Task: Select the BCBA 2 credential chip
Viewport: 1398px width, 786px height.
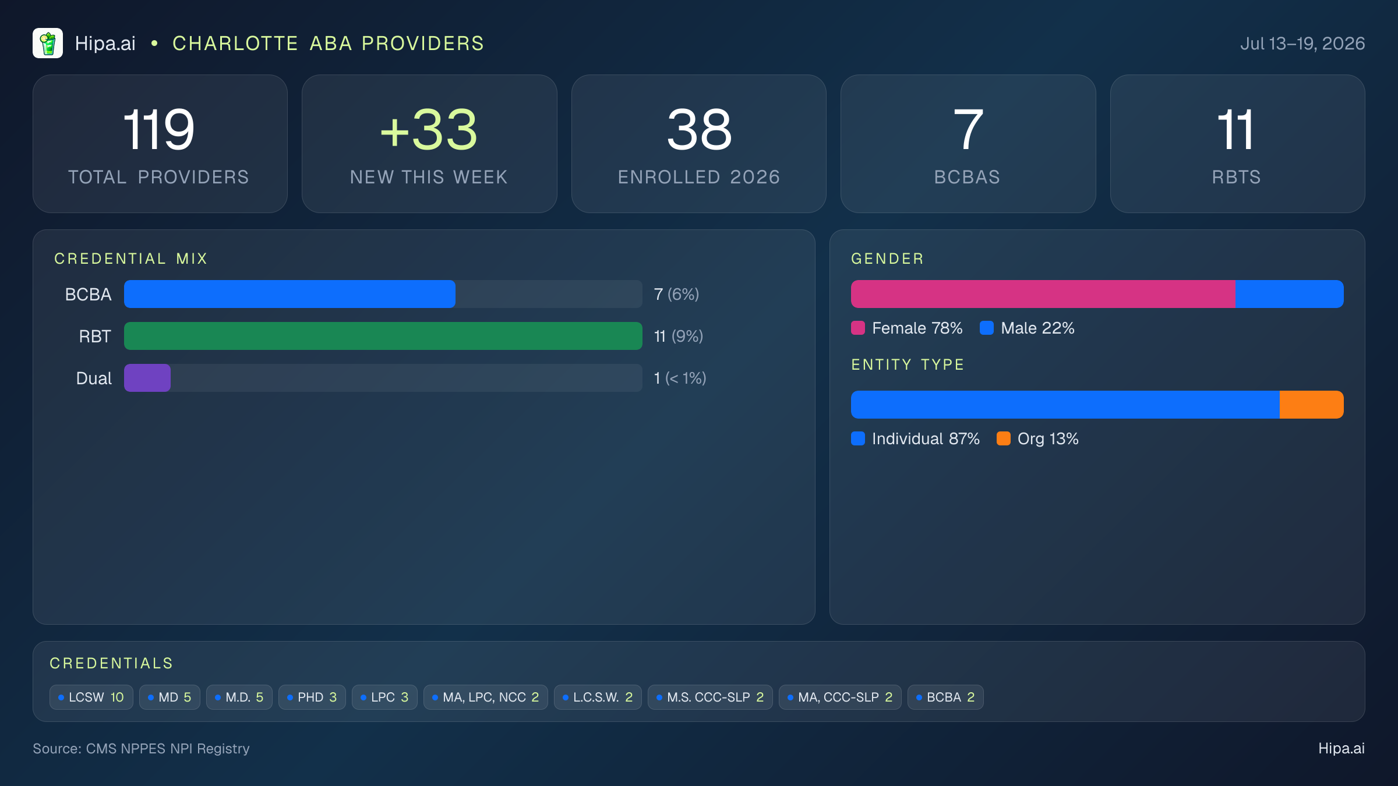Action: point(945,697)
